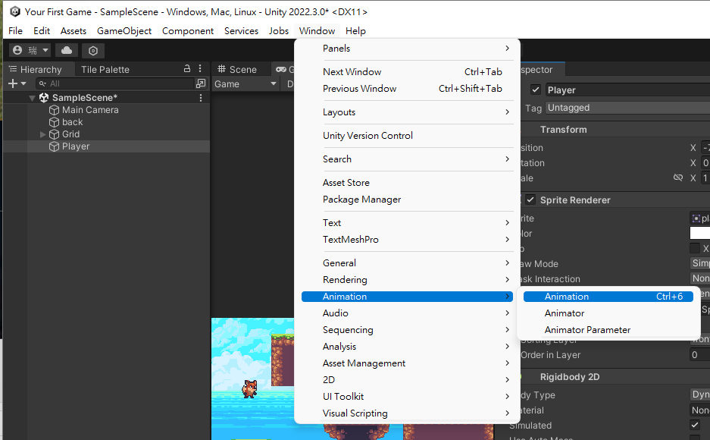Click the Scale constrain proportions link icon
The width and height of the screenshot is (710, 440).
coord(678,178)
